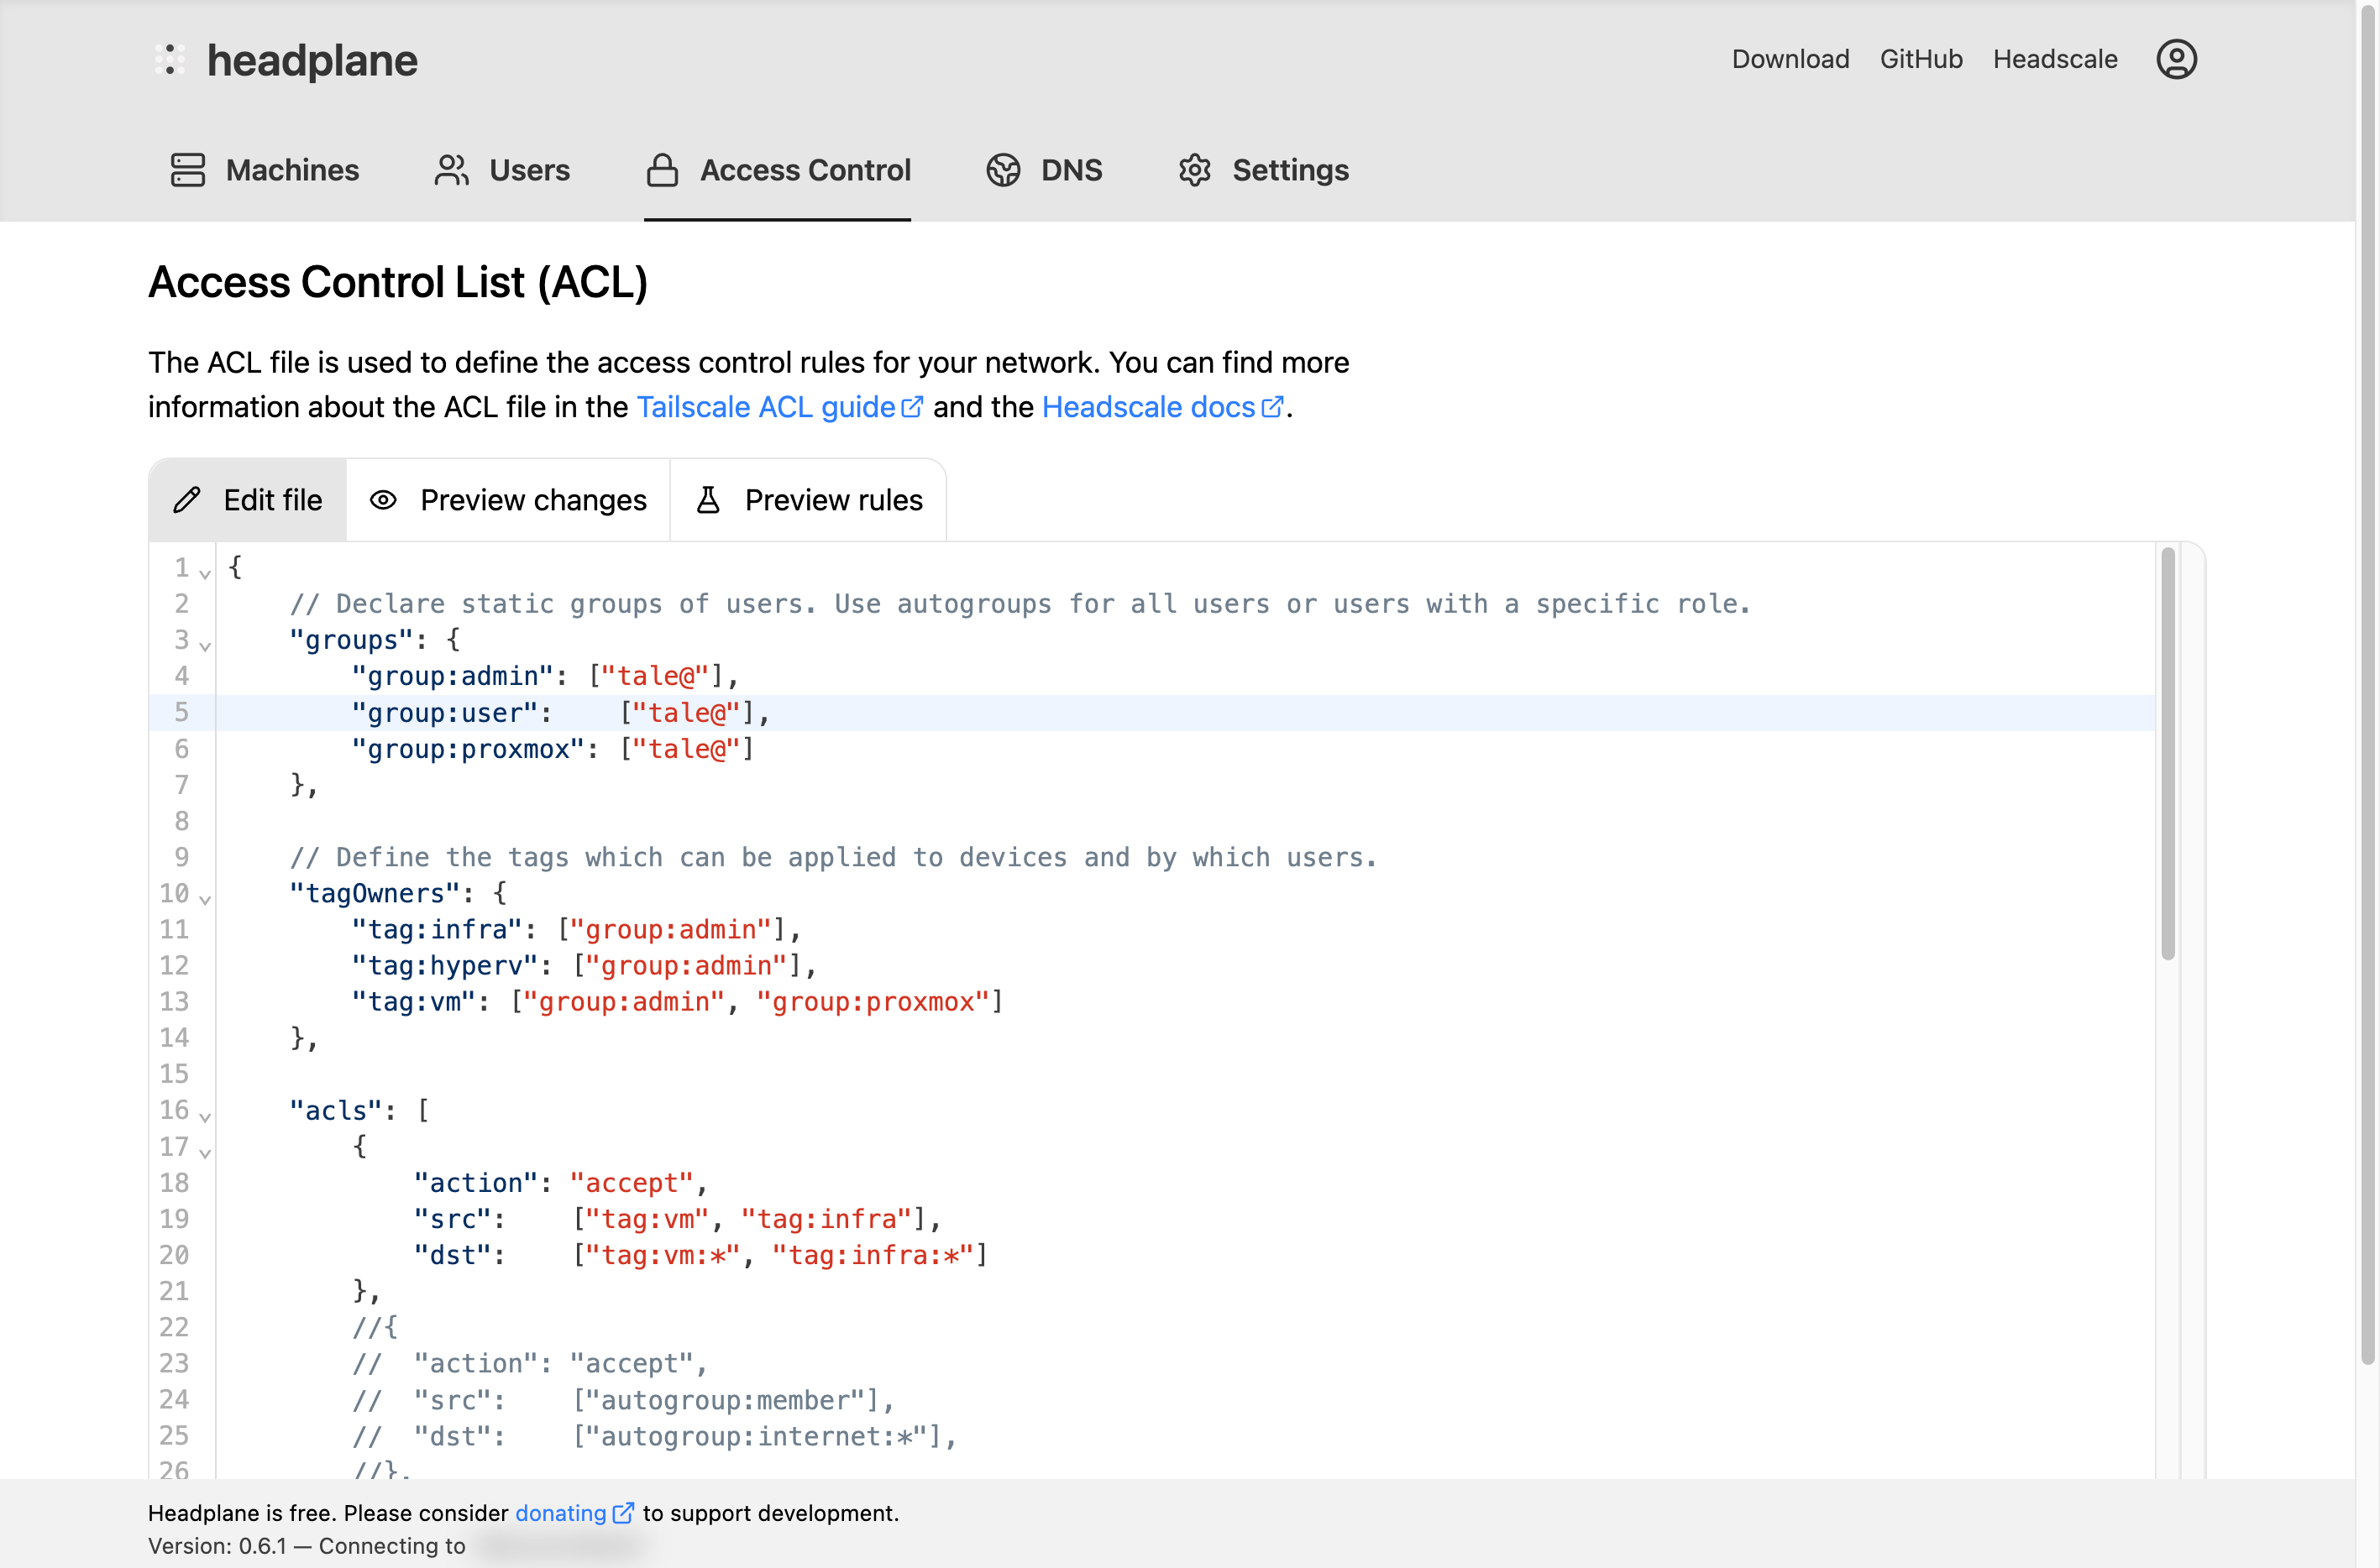
Task: Click the Settings gear icon
Action: coord(1194,170)
